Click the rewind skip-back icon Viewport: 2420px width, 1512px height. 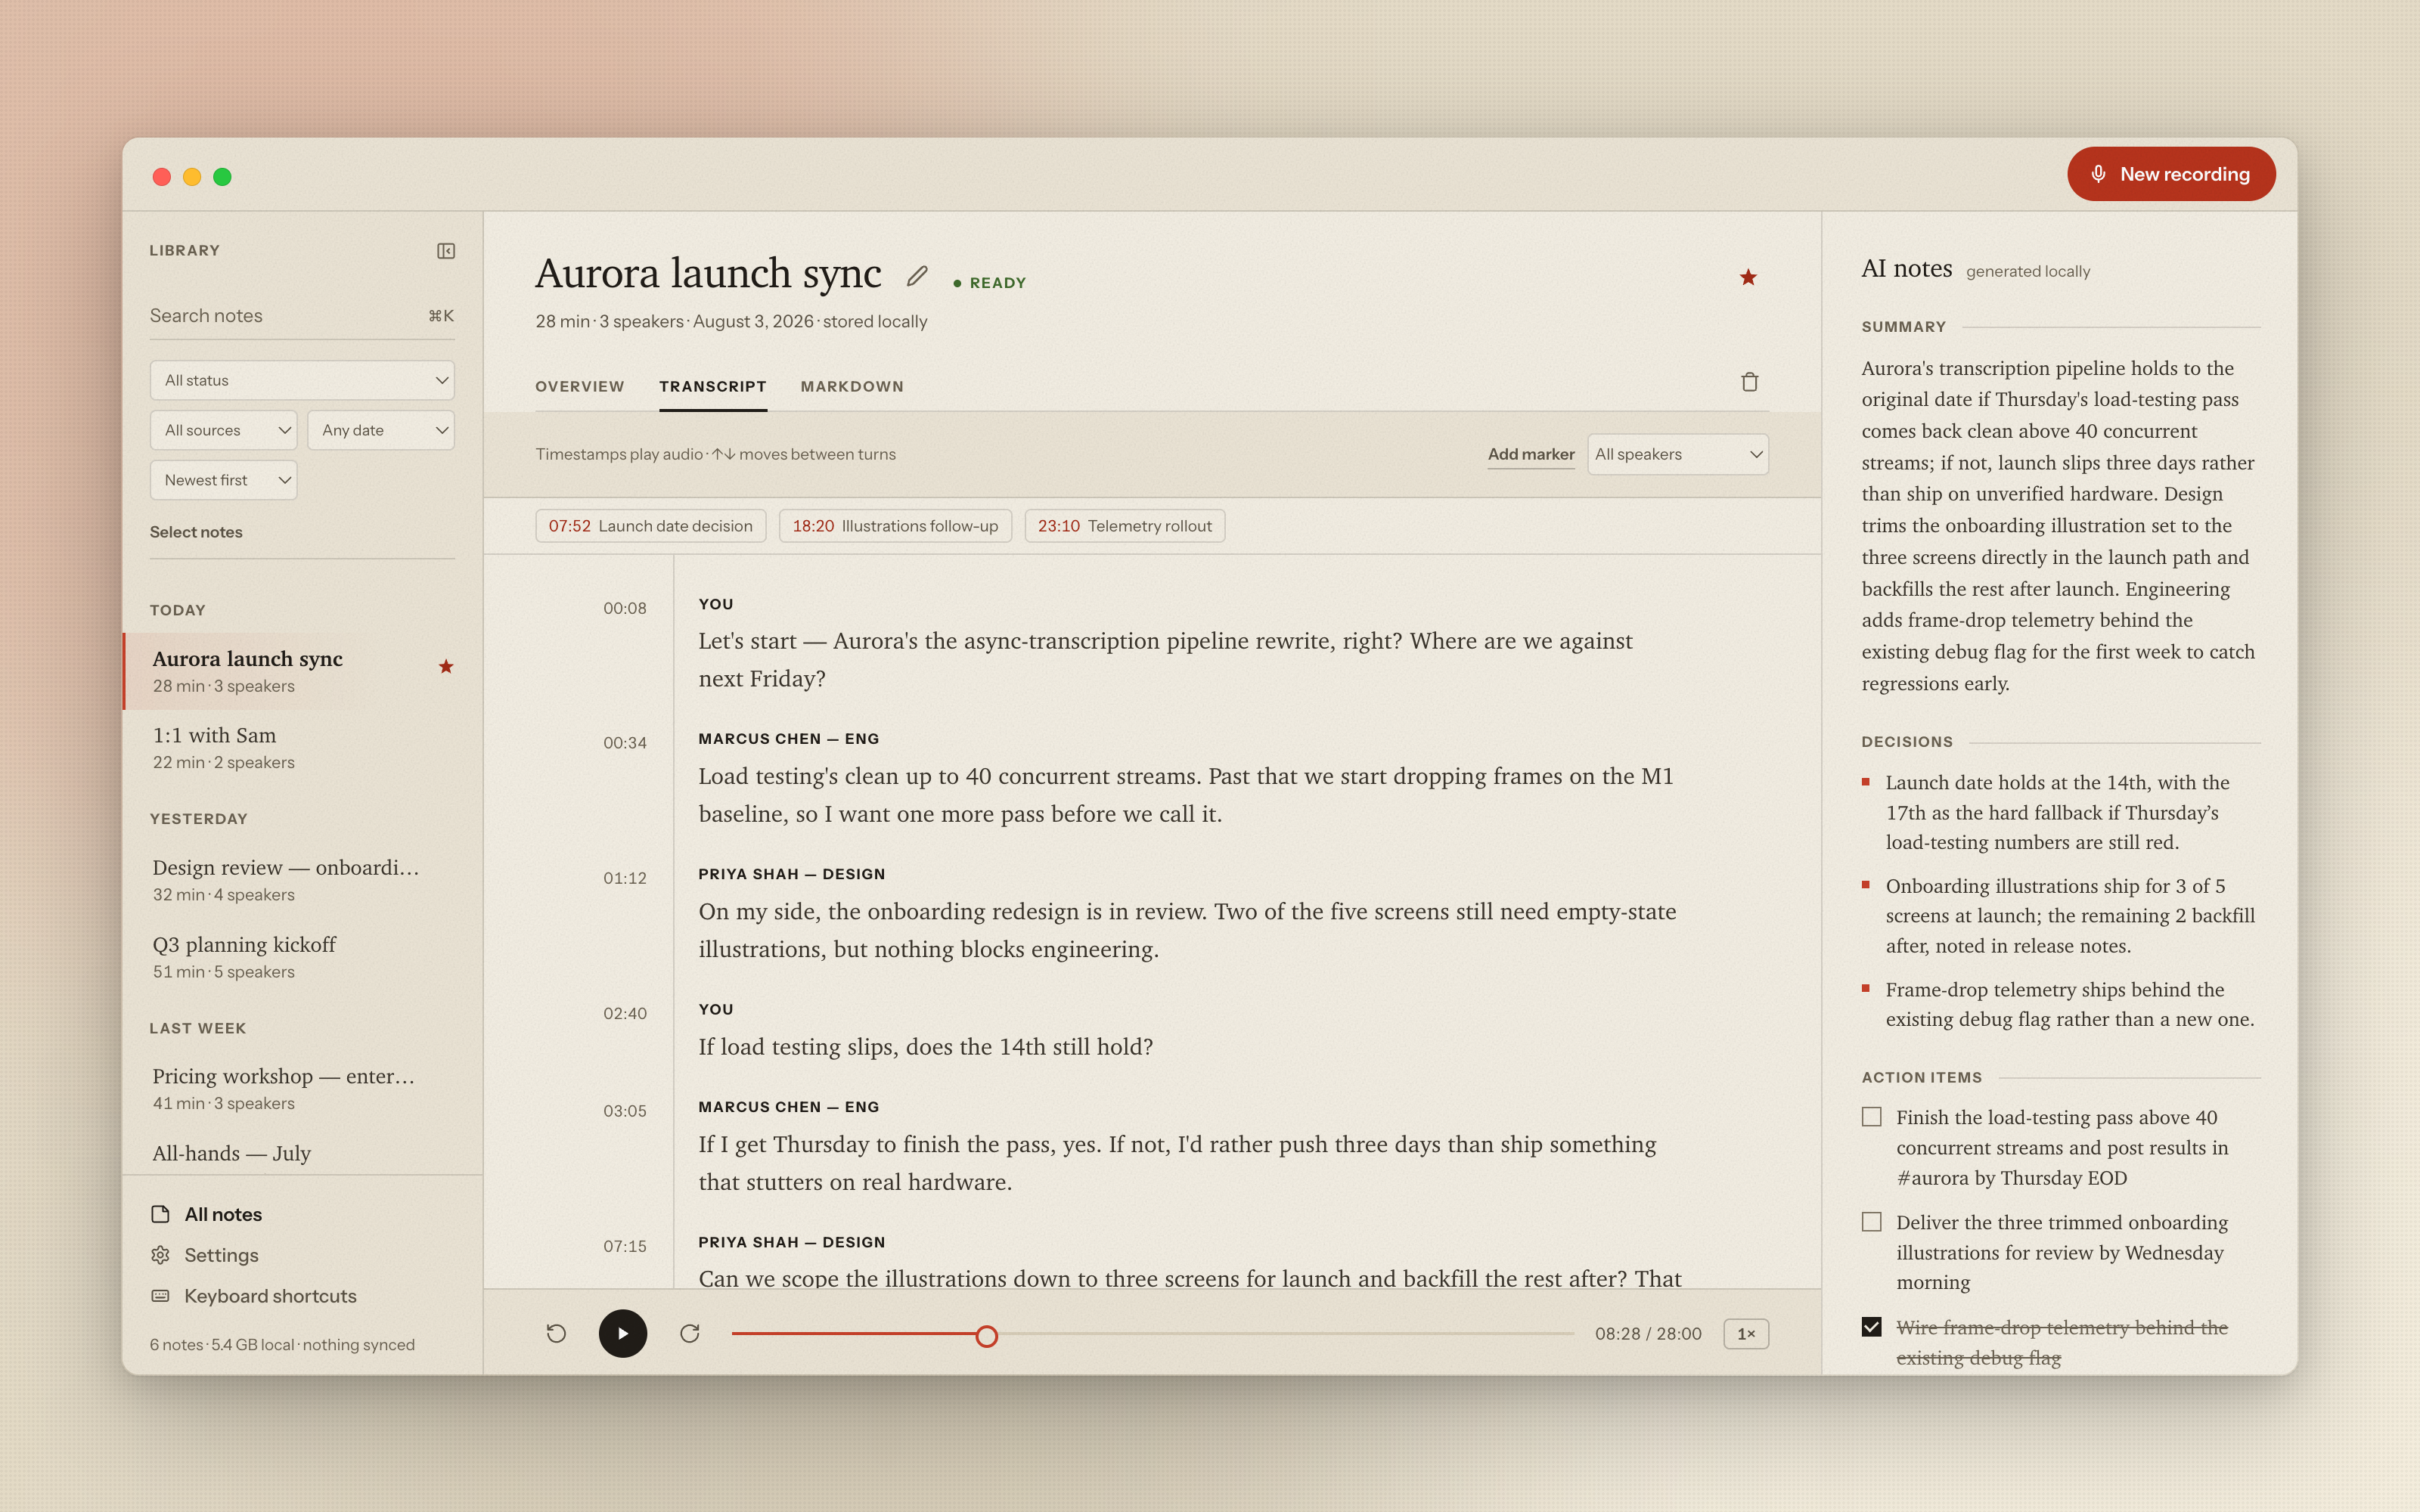click(x=556, y=1333)
